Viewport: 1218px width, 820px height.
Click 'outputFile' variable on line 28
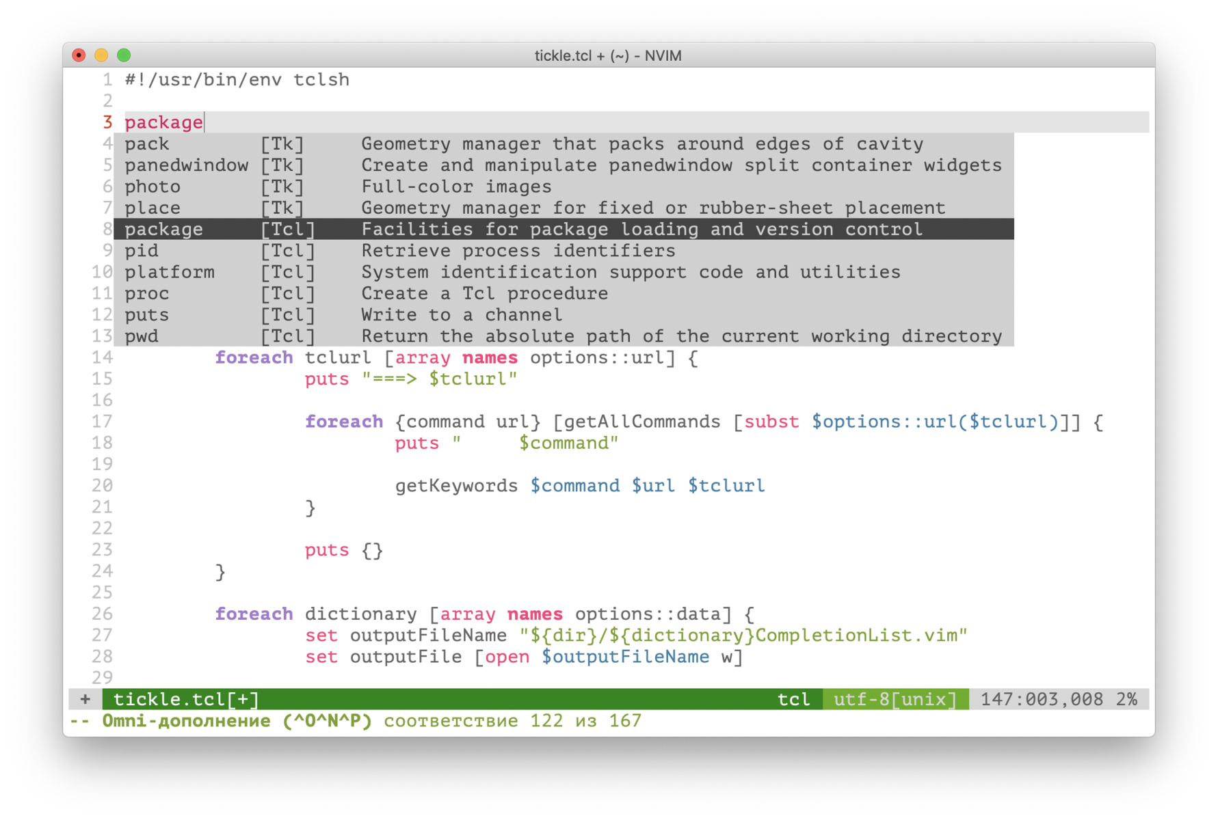[406, 657]
